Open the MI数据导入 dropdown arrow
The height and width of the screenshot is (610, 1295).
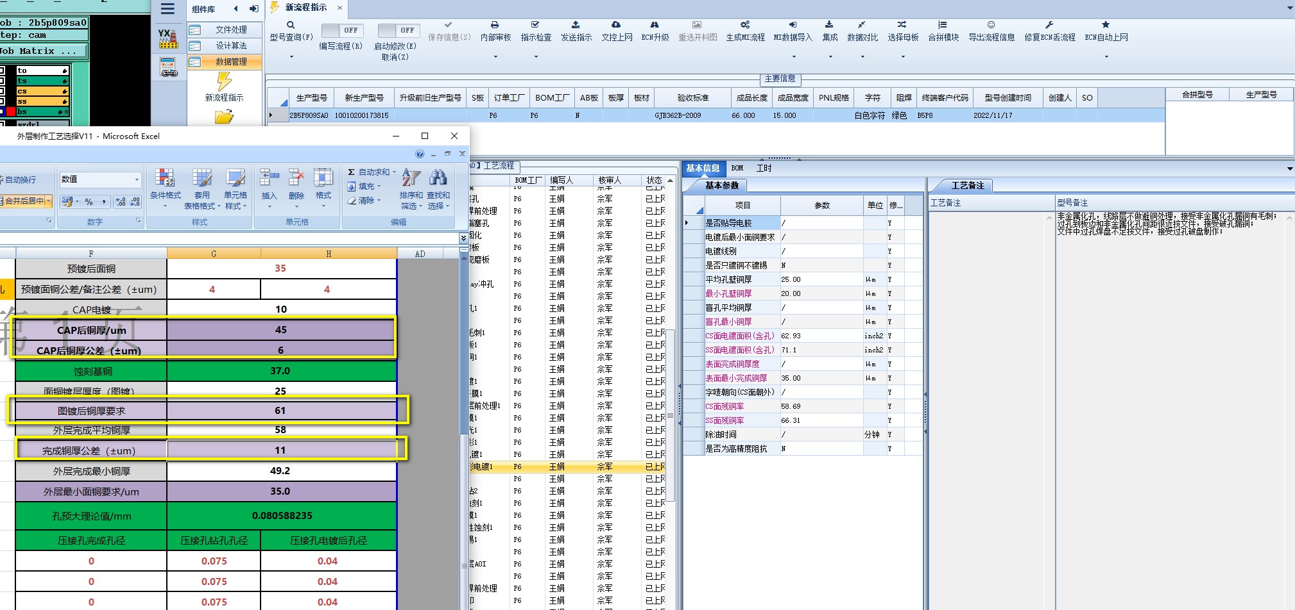[793, 57]
